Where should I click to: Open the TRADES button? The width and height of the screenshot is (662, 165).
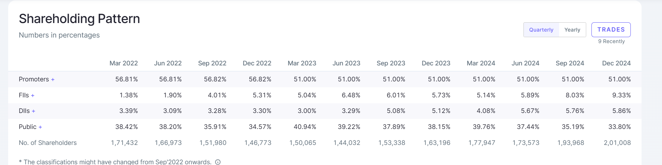point(611,30)
